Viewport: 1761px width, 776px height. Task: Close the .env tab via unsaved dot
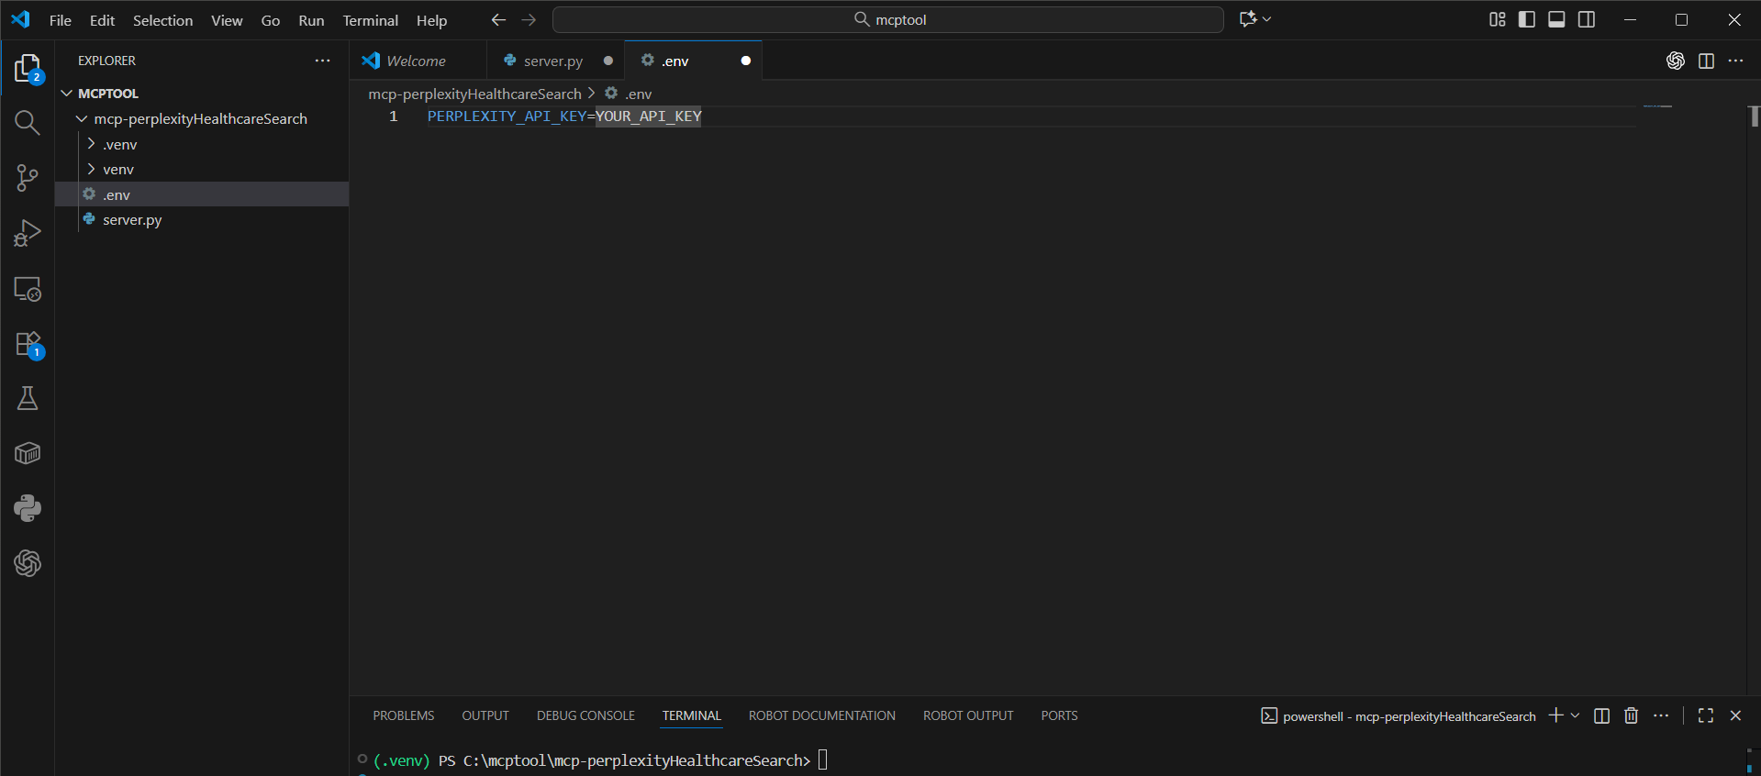point(745,61)
